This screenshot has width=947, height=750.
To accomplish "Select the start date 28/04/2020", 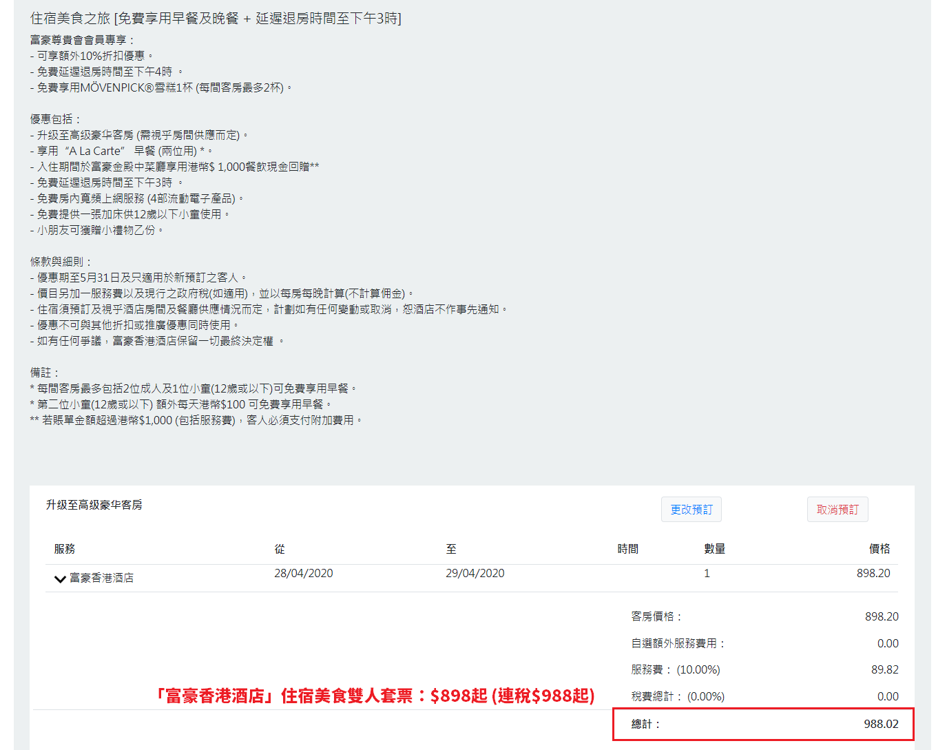I will 304,573.
